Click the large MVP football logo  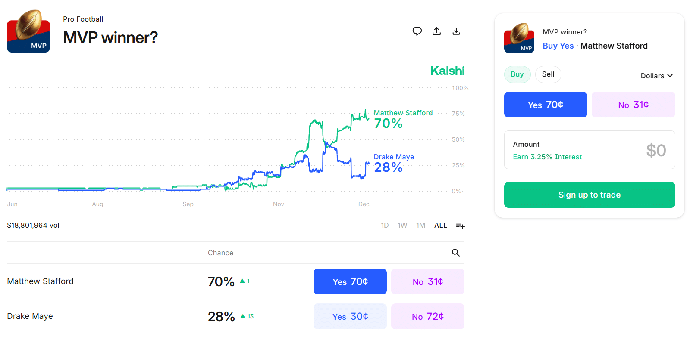[28, 31]
